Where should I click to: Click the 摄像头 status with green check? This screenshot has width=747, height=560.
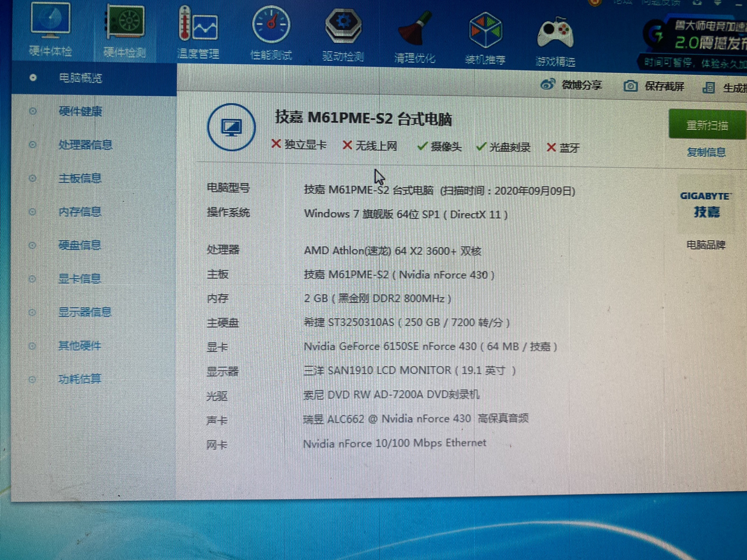pos(439,147)
